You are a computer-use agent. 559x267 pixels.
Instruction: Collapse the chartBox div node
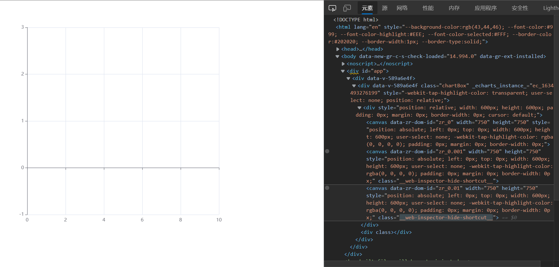click(x=354, y=86)
